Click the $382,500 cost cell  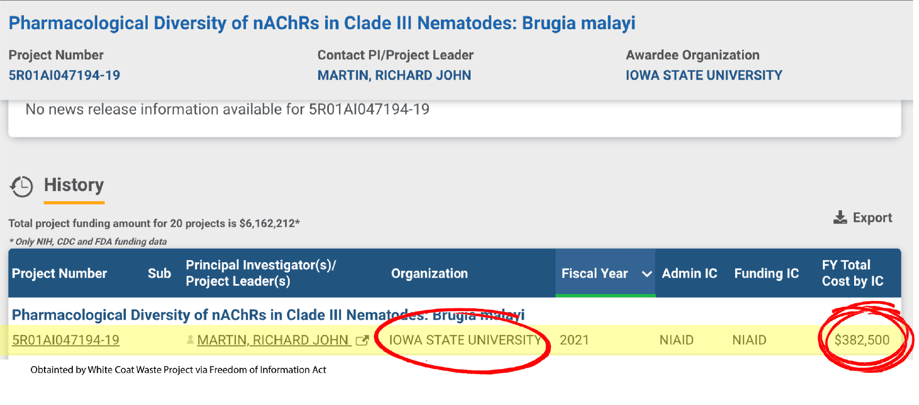[x=861, y=340]
